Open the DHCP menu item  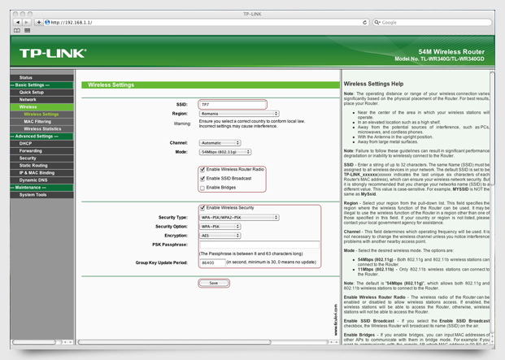tap(41, 144)
